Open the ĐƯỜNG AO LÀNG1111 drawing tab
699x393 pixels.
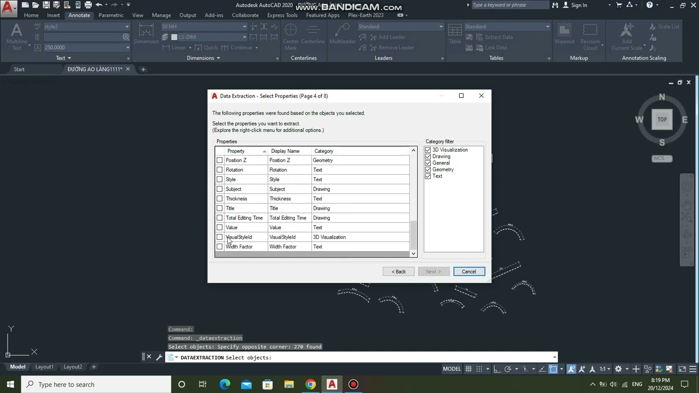[x=96, y=69]
